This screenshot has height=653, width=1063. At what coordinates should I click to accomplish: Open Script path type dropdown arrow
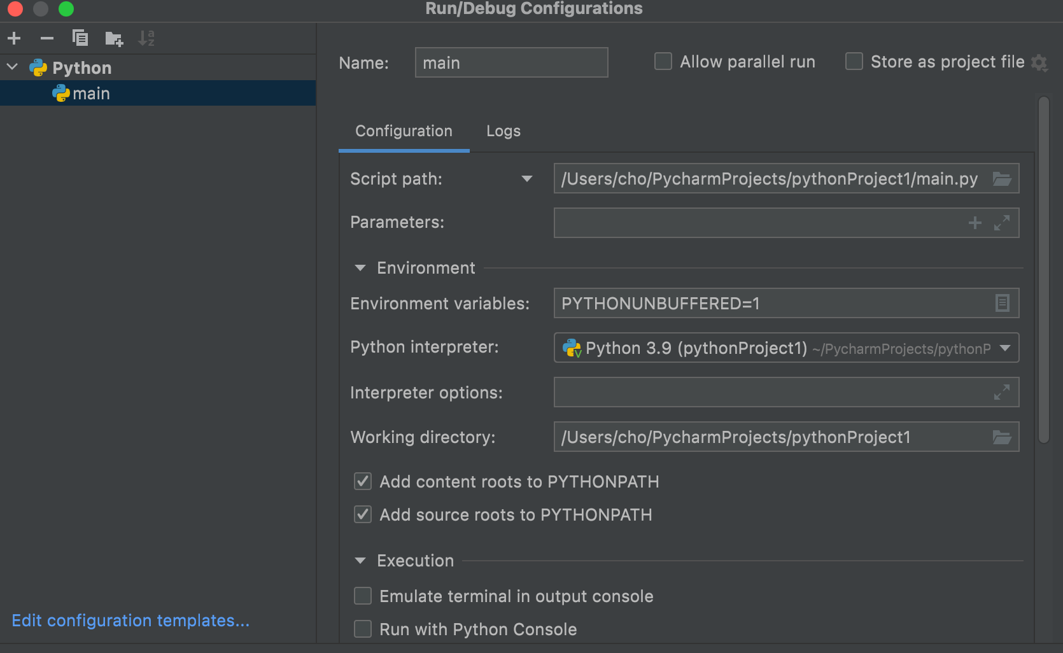526,179
